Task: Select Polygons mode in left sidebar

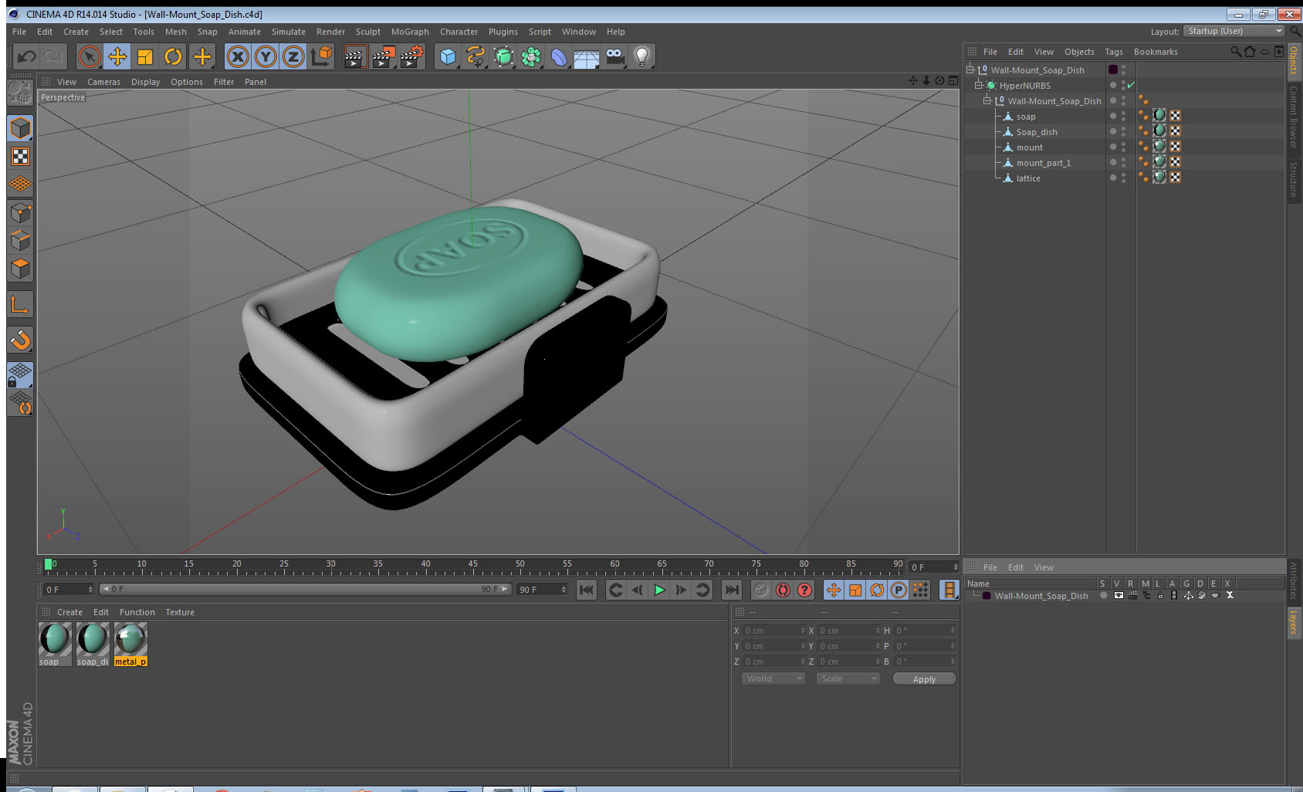Action: coord(20,268)
